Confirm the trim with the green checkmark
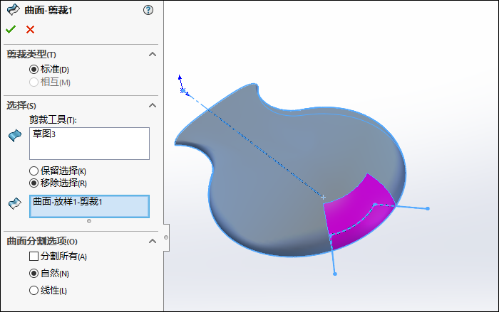This screenshot has width=499, height=312. [11, 30]
